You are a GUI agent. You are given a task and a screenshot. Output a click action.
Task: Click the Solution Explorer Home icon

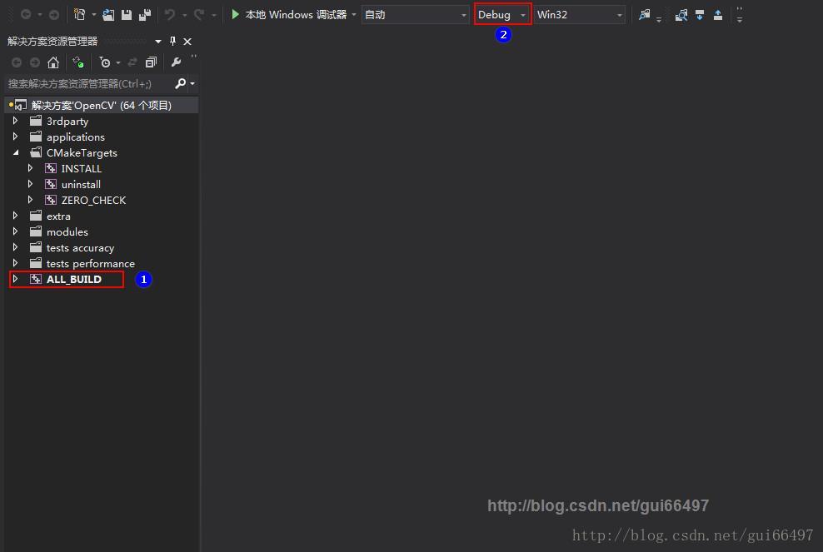(x=53, y=62)
